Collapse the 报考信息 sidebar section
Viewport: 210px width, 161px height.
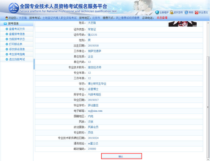tap(5, 24)
